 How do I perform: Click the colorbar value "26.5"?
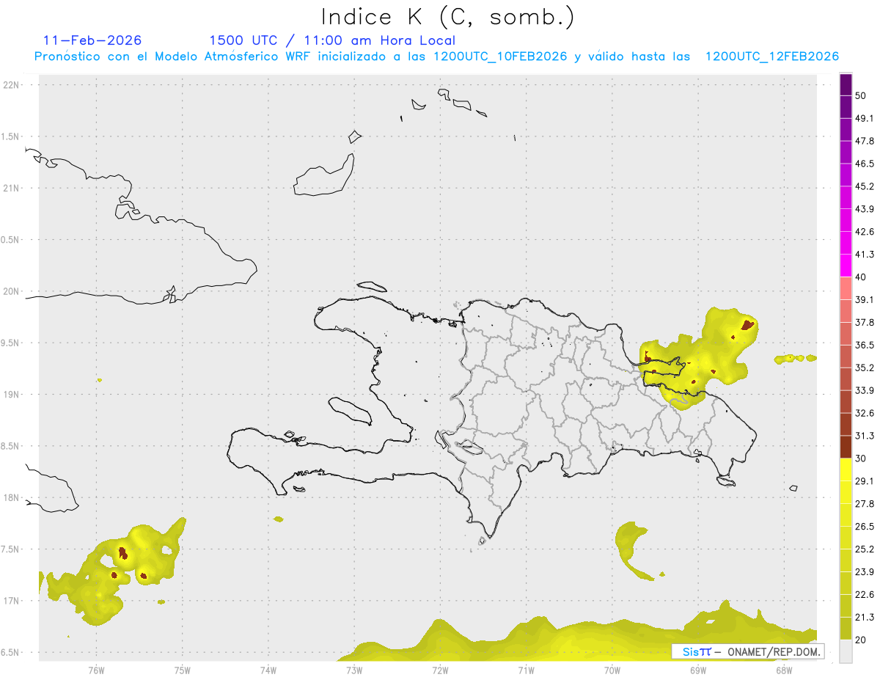pos(865,527)
